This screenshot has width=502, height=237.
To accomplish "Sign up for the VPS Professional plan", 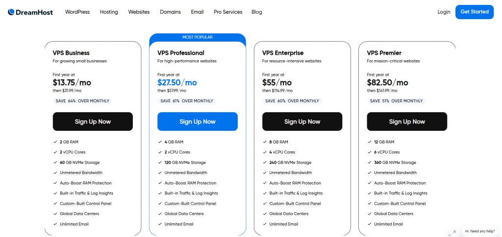I will click(198, 121).
